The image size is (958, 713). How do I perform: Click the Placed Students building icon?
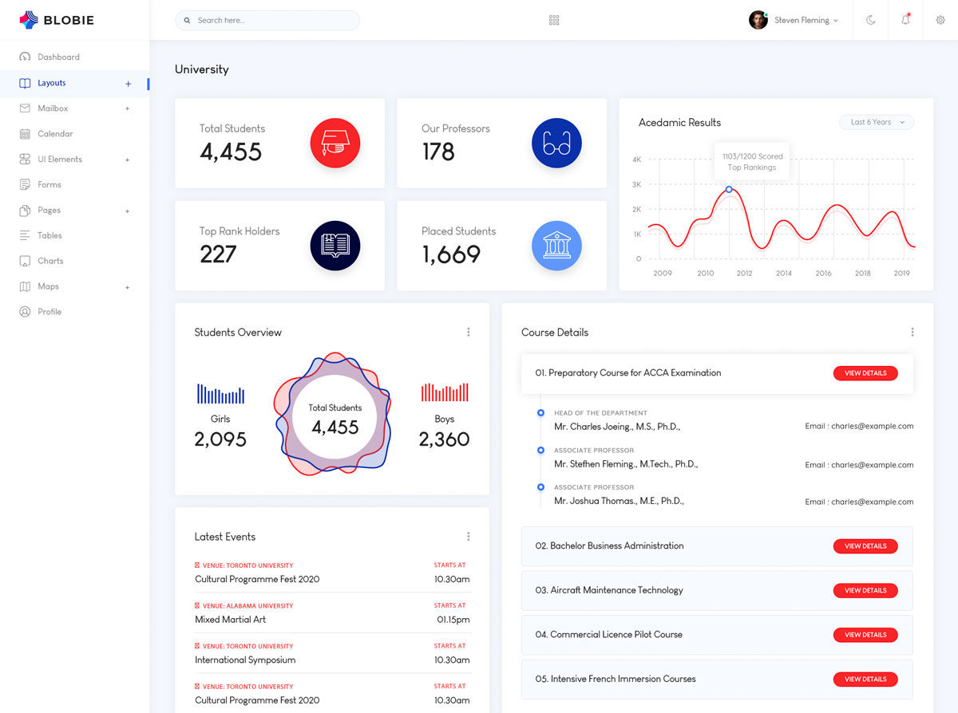pos(556,246)
